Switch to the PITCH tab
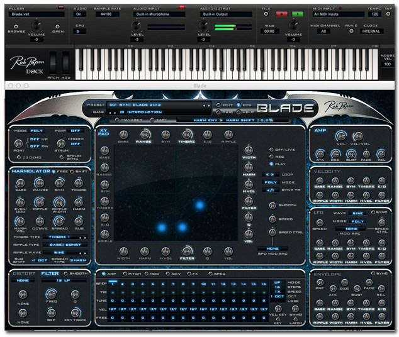 pos(125,273)
